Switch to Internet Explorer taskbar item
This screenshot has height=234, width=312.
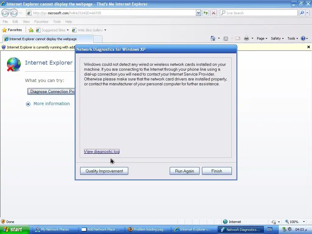[194, 230]
